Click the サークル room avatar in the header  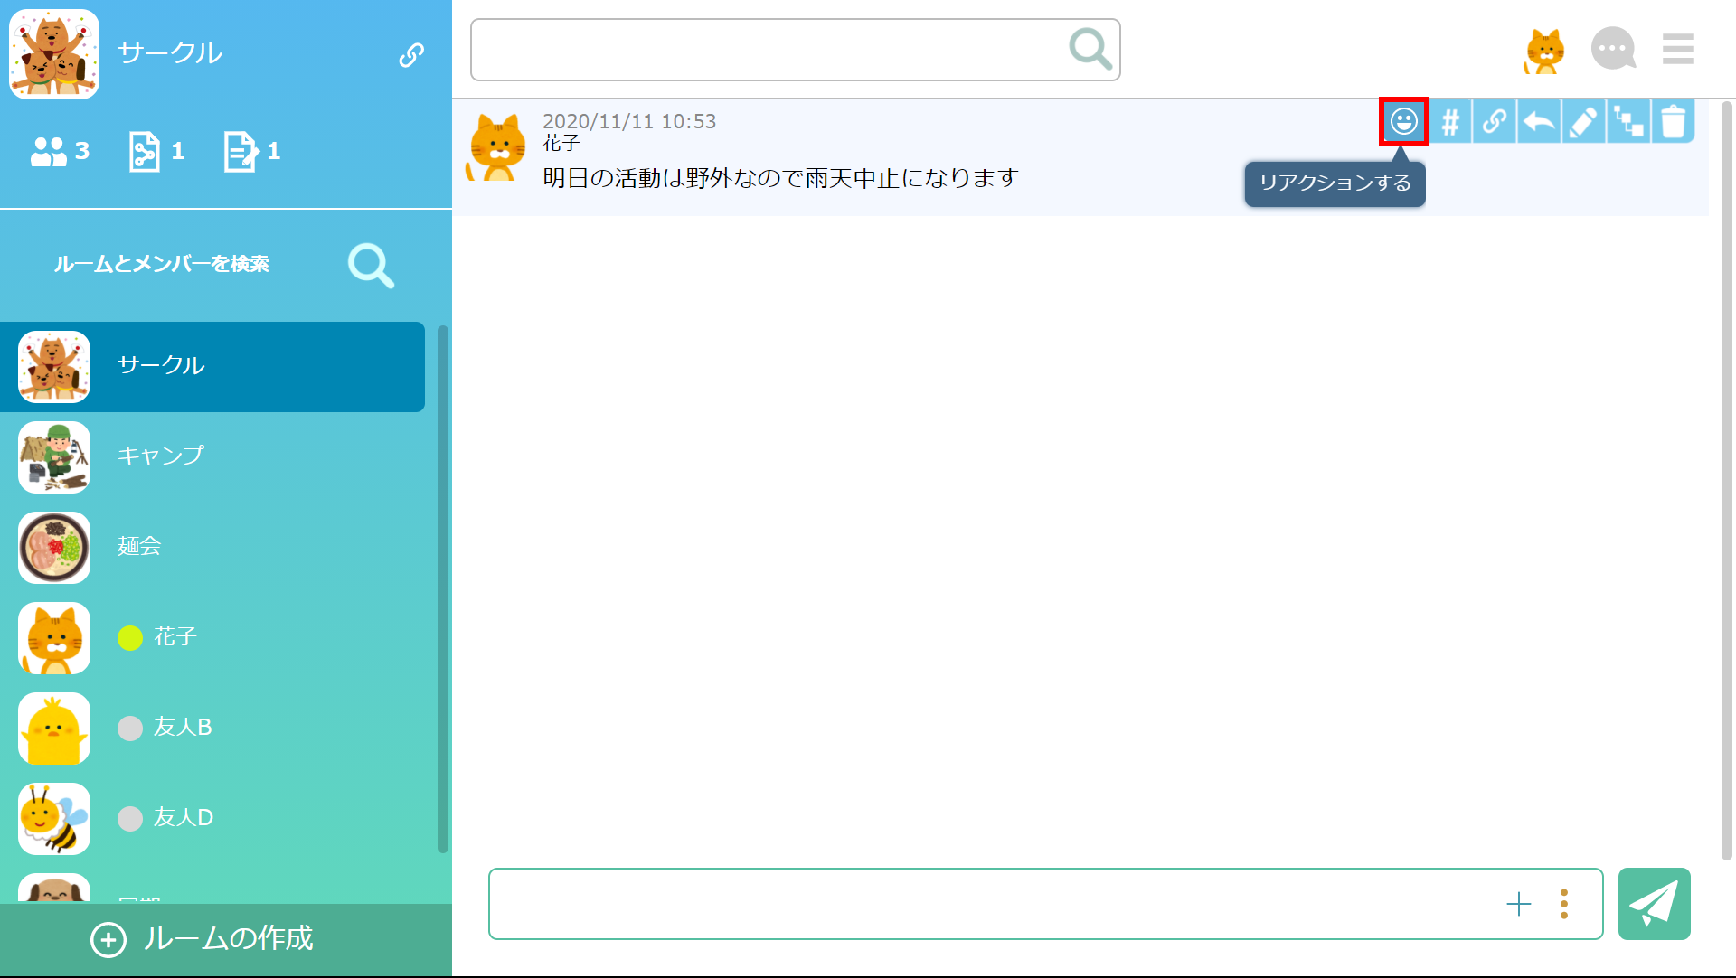click(54, 53)
